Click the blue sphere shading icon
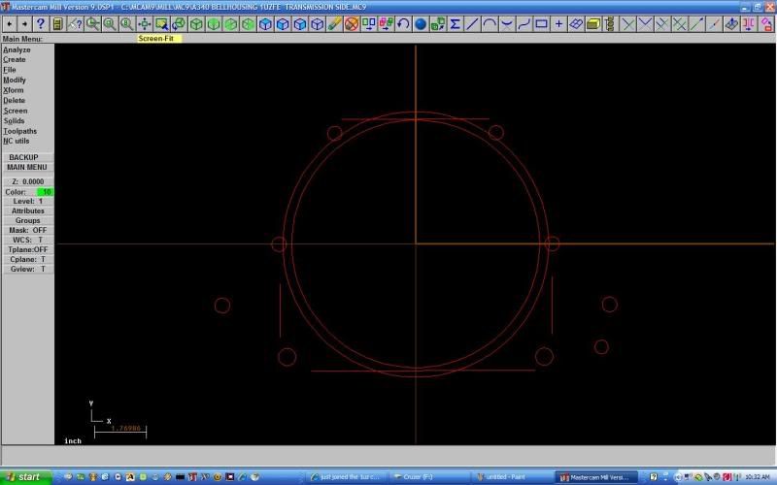This screenshot has height=485, width=777. click(421, 23)
